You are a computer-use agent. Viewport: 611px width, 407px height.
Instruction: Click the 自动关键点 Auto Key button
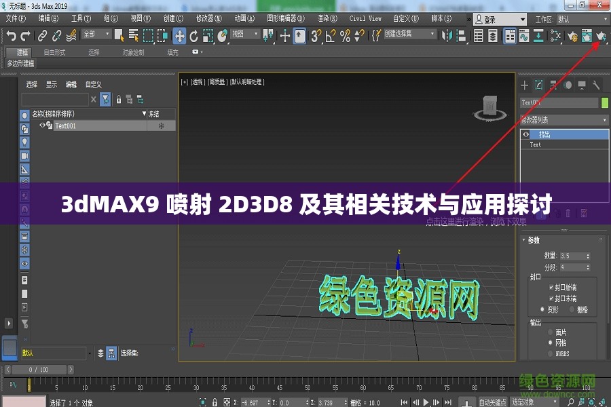[x=493, y=402]
